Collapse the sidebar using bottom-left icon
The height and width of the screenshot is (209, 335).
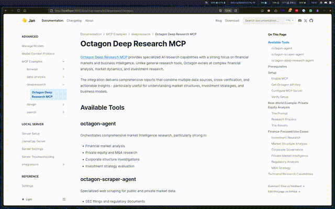pyautogui.click(x=64, y=199)
